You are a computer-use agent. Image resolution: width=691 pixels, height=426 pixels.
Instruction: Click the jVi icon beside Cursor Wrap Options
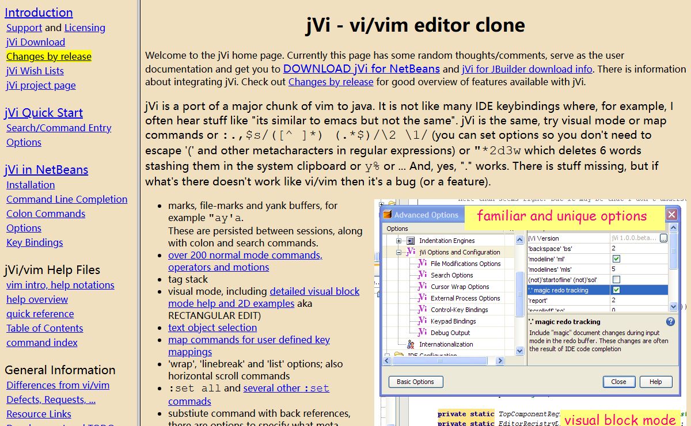422,287
